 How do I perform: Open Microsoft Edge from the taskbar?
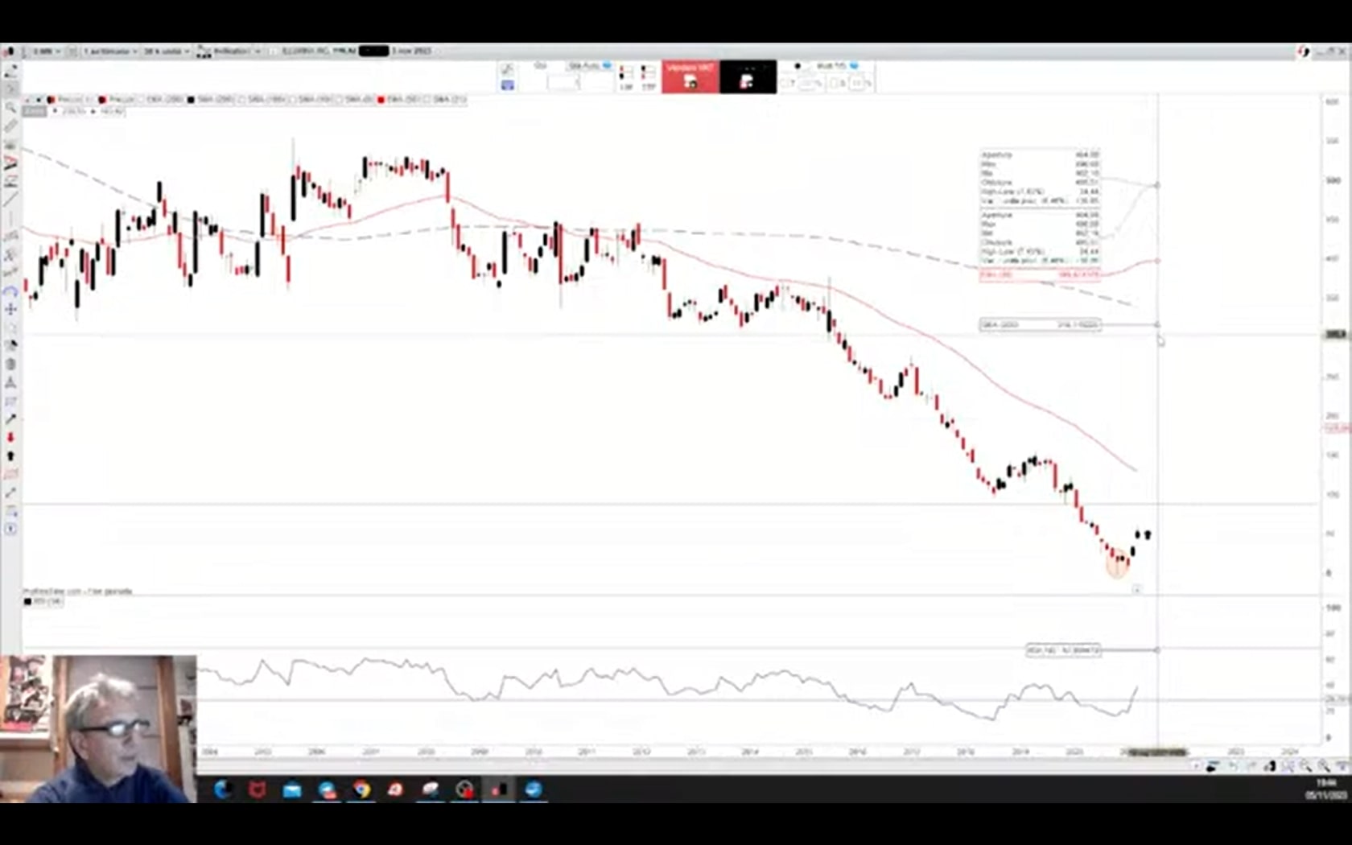(222, 789)
